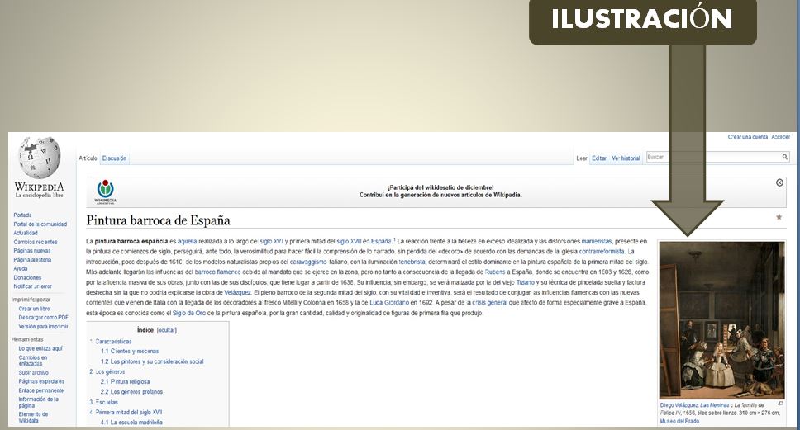Click Crear una cuenta link
Screen dimensions: 800x430
coord(747,137)
